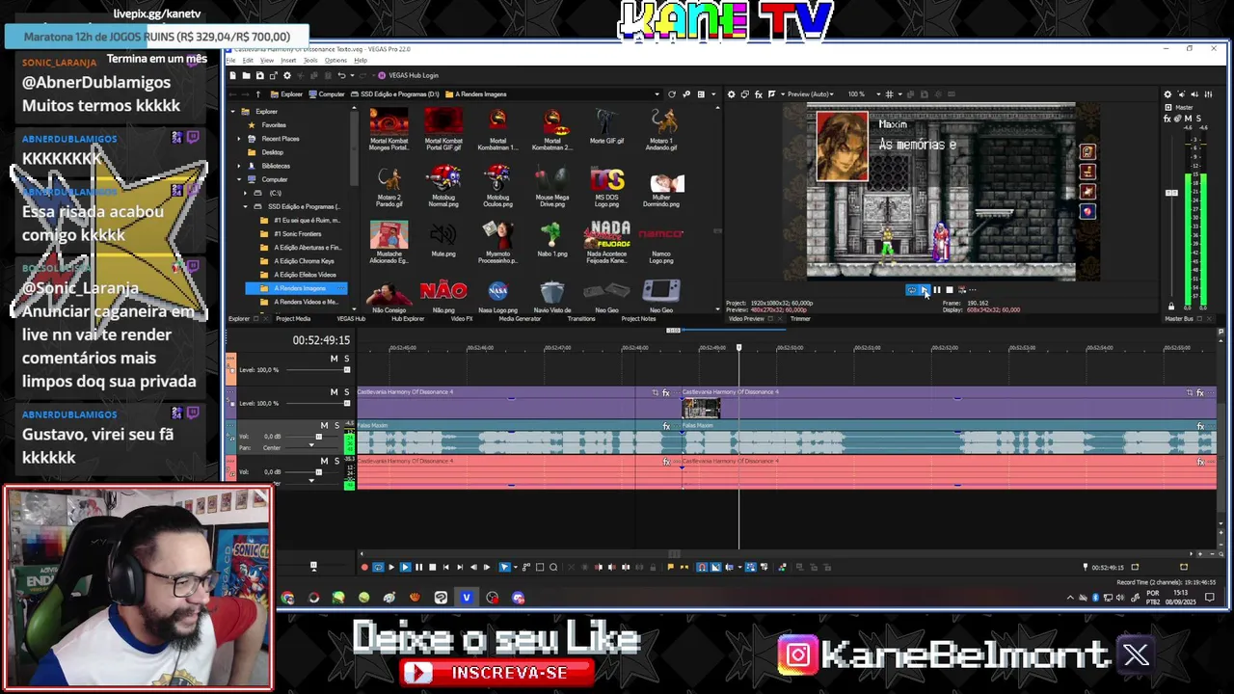The image size is (1234, 694).
Task: Open Video Preview properties gear icon
Action: coord(731,94)
